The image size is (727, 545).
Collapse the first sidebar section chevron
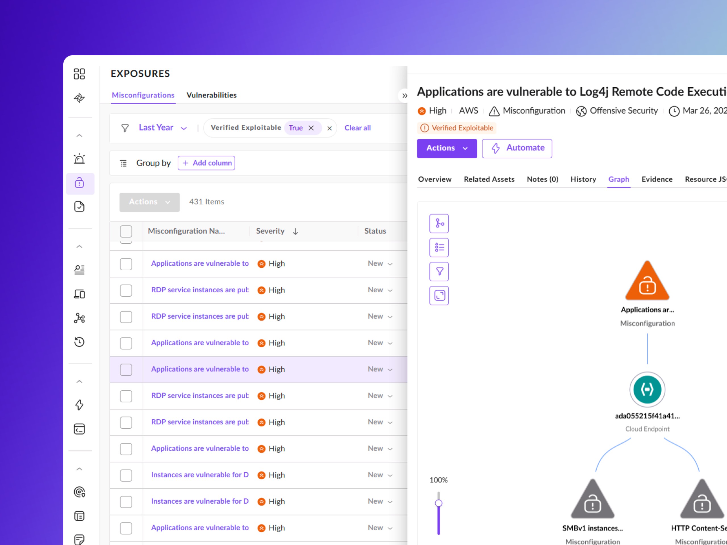point(79,136)
